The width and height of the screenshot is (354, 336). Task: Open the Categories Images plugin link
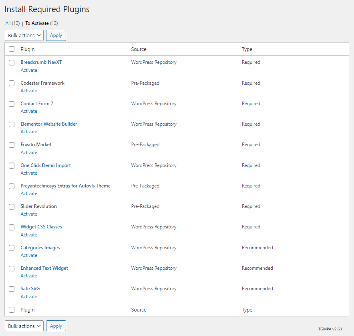[40, 248]
